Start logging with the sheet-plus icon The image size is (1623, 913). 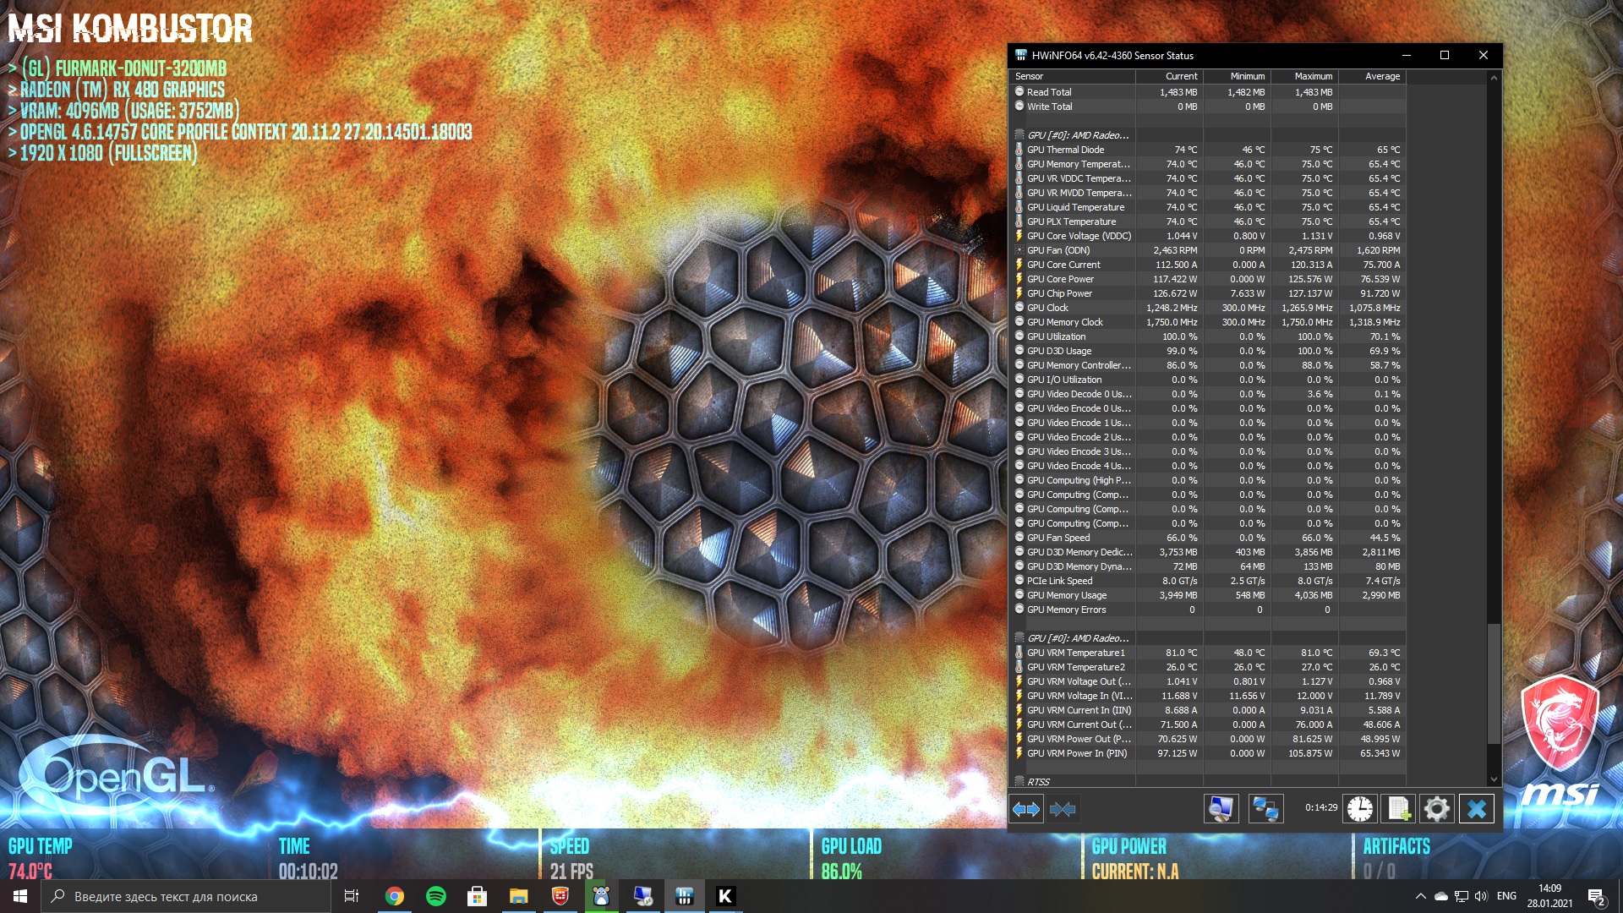(x=1398, y=809)
